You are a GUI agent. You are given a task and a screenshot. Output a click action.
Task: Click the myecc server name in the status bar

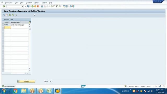click(x=143, y=86)
